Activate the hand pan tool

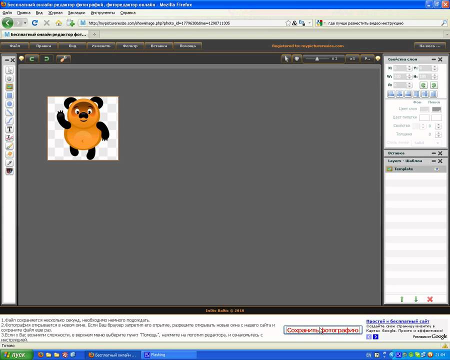296,59
